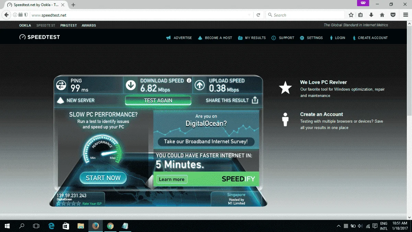Screen dimensions: 412x232
Task: Open a new browser tab with plus
Action: (x=73, y=5)
